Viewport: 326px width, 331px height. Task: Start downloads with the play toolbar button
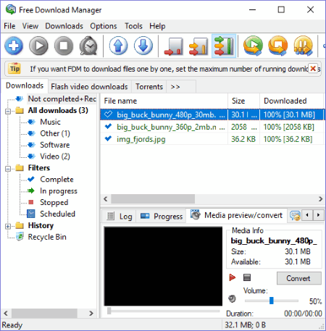[38, 46]
